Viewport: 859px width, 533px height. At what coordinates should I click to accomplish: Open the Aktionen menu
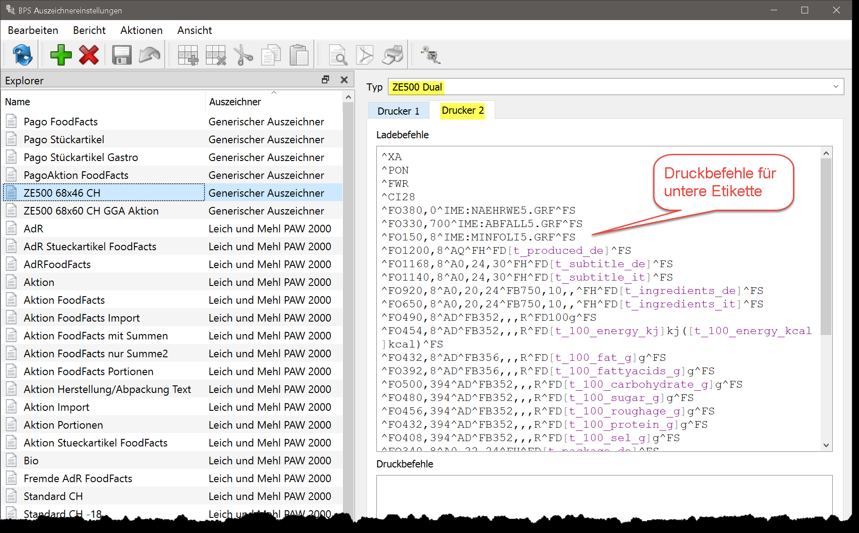pyautogui.click(x=141, y=30)
